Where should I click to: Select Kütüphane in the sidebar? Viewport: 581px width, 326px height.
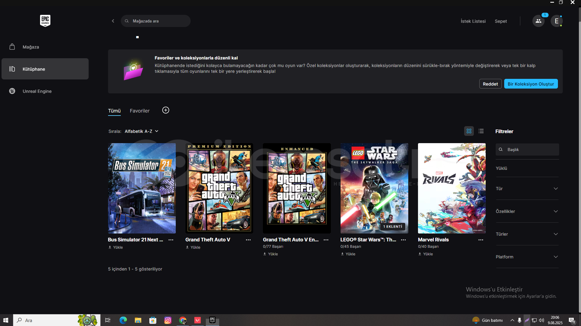pyautogui.click(x=45, y=69)
